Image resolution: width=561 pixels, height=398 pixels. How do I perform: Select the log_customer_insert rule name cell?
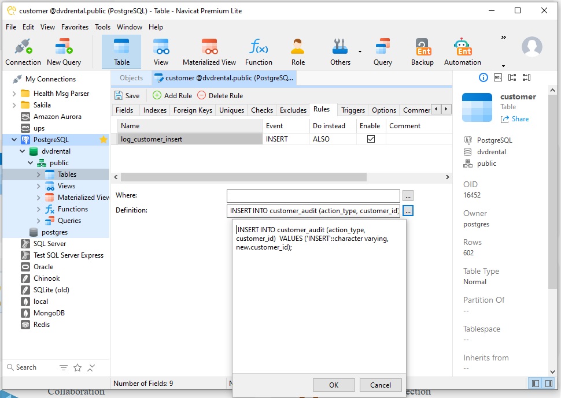tap(190, 139)
